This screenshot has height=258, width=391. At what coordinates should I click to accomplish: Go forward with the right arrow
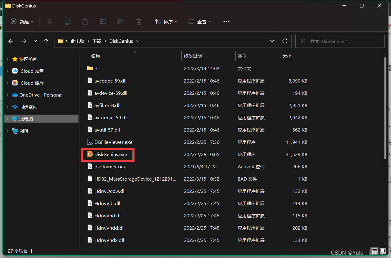tap(24, 41)
